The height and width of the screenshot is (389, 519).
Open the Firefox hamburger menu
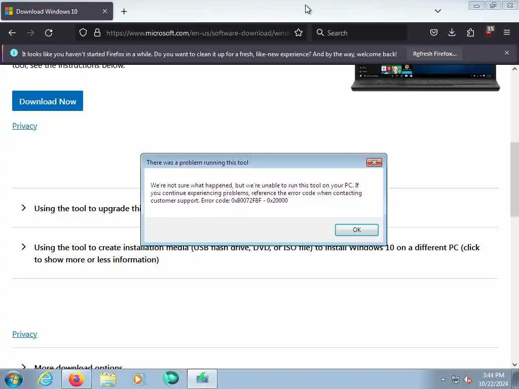tap(507, 32)
